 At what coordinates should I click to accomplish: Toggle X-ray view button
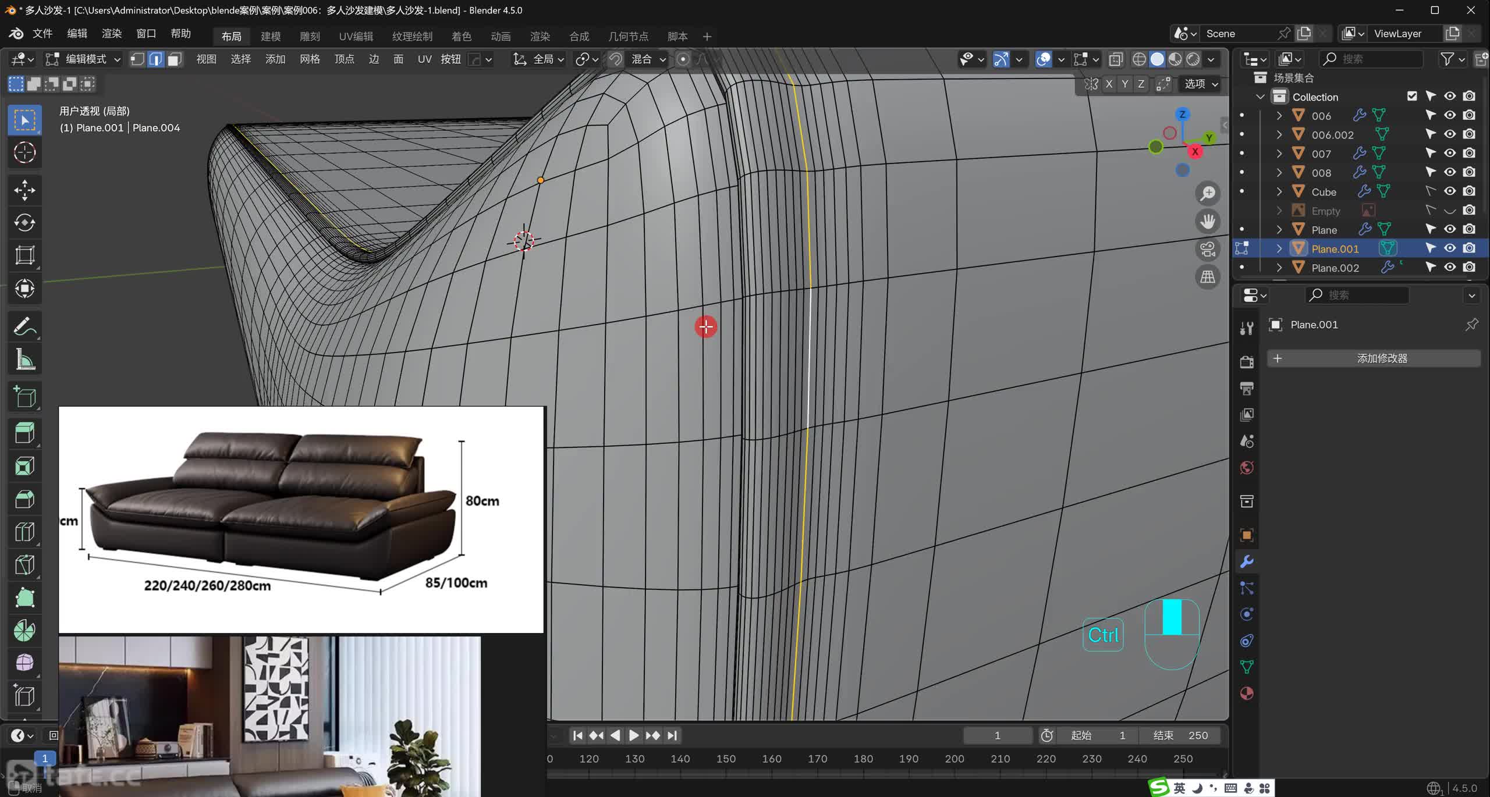tap(1116, 59)
